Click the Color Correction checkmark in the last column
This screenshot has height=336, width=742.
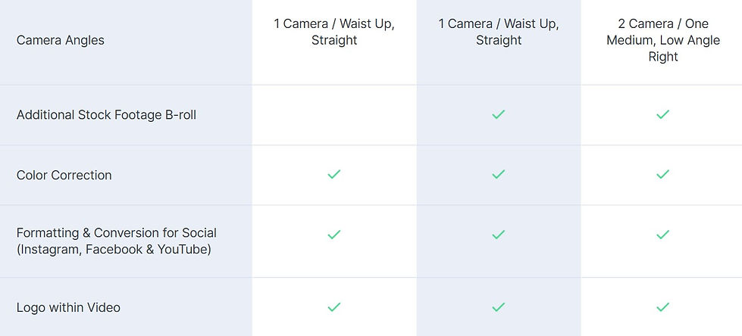(x=662, y=174)
